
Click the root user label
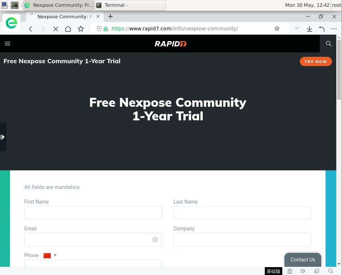[x=337, y=5]
